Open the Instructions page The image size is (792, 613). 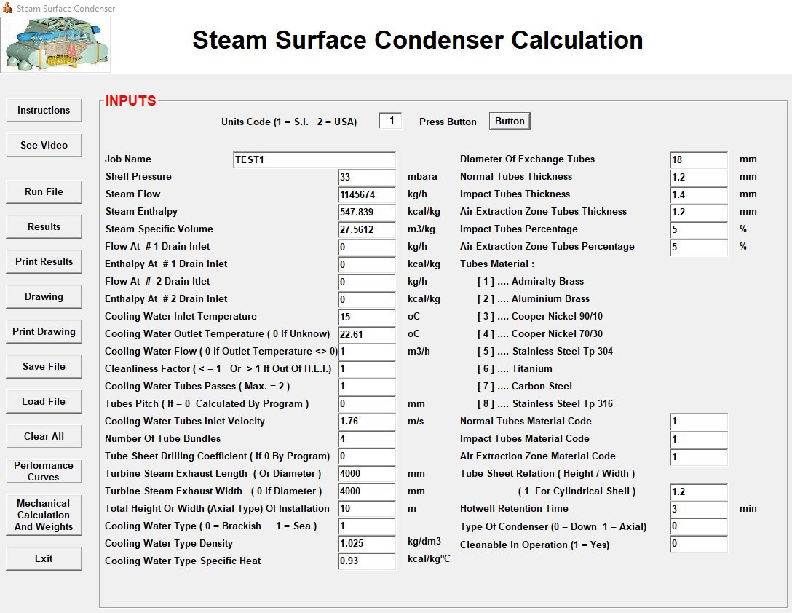pyautogui.click(x=44, y=110)
